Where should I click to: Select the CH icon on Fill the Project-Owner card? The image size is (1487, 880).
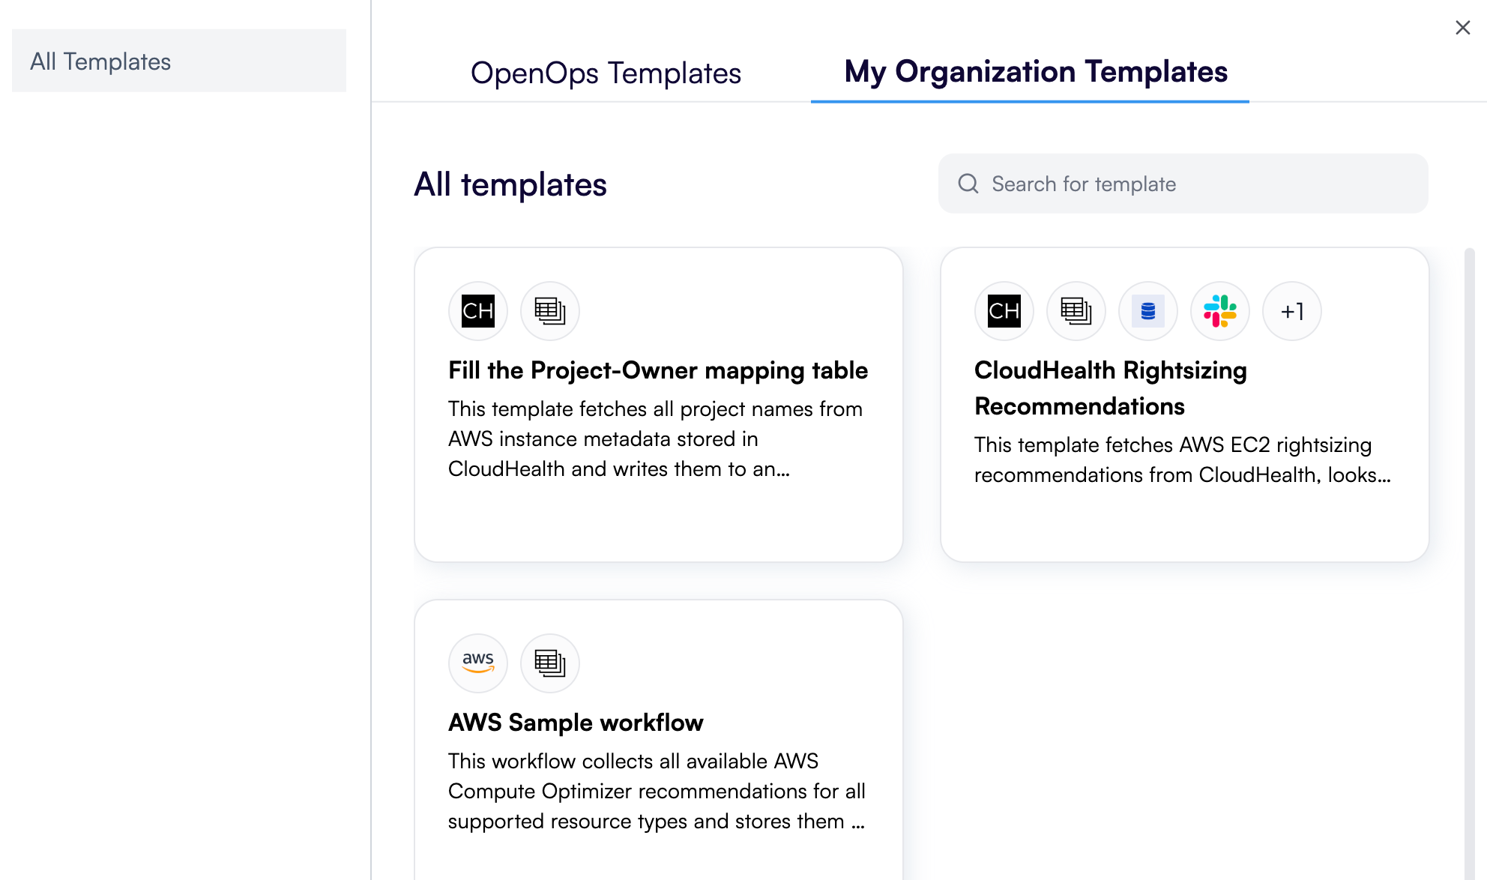coord(477,311)
